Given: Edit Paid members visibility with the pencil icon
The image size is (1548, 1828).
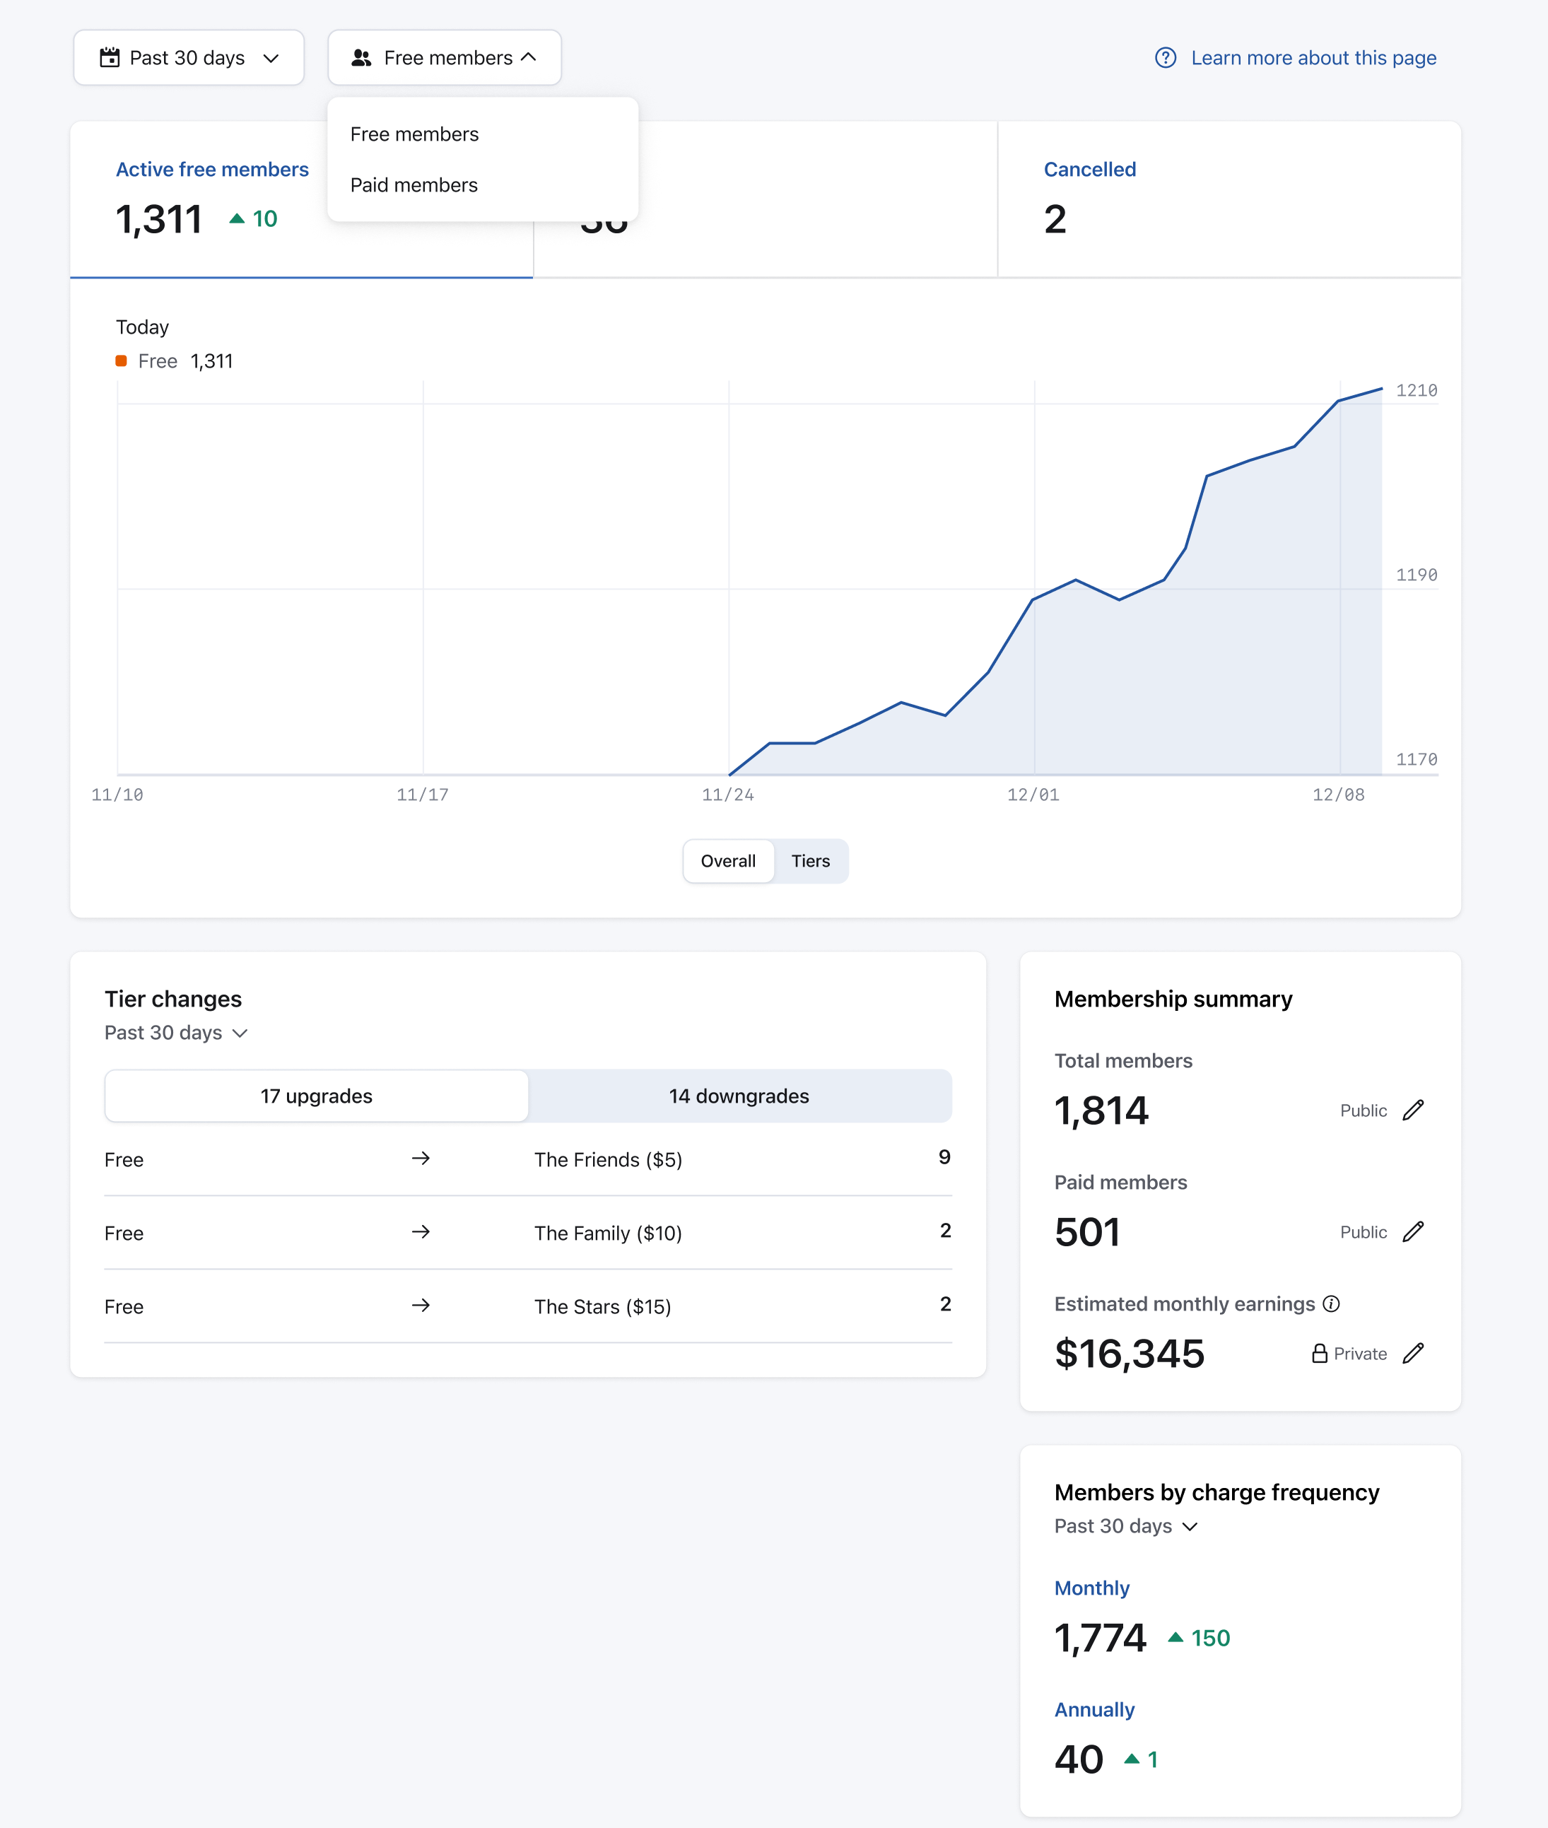Looking at the screenshot, I should 1412,1232.
